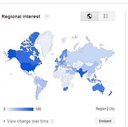Click New Zealand on the map
This screenshot has width=128, height=127.
(x=110, y=93)
